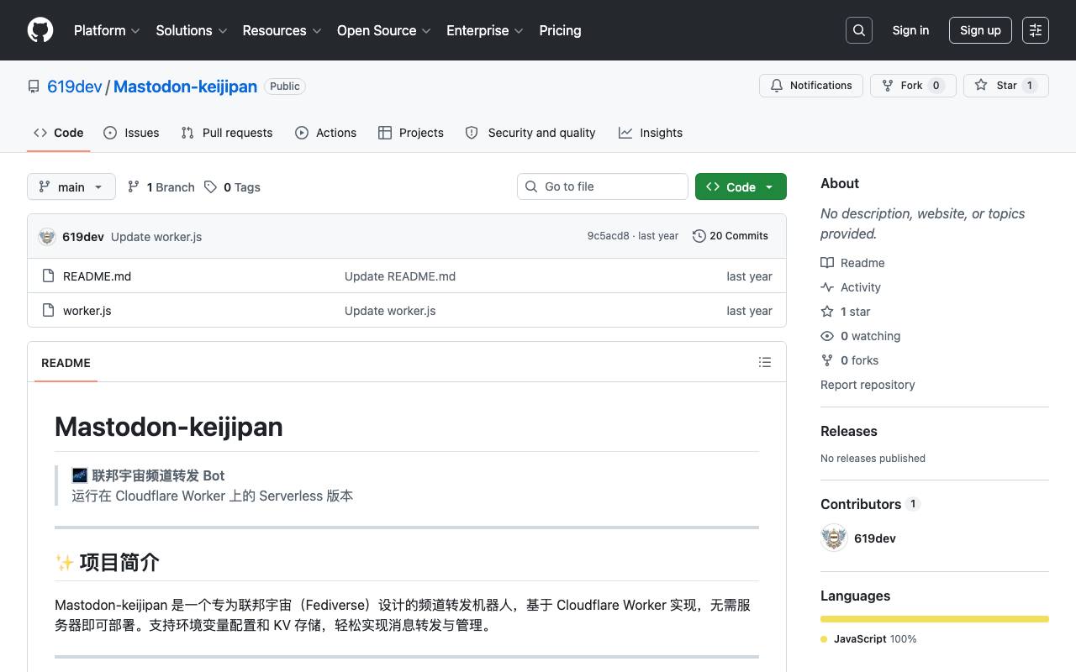The width and height of the screenshot is (1076, 672).
Task: Open the Projects tab
Action: click(x=411, y=133)
